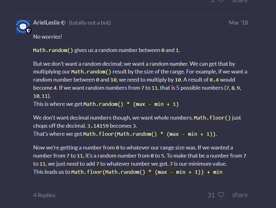This screenshot has width=276, height=208.
Task: Click the like count number 31
Action: pyautogui.click(x=211, y=195)
